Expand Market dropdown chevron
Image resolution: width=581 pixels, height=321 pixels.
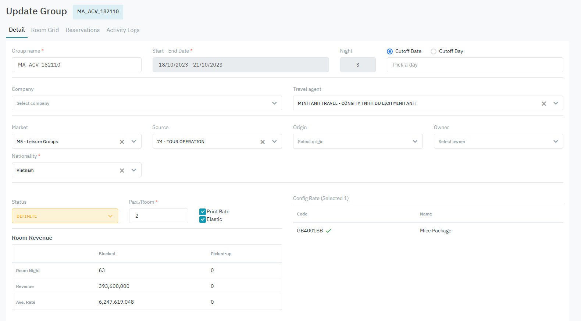click(x=134, y=142)
